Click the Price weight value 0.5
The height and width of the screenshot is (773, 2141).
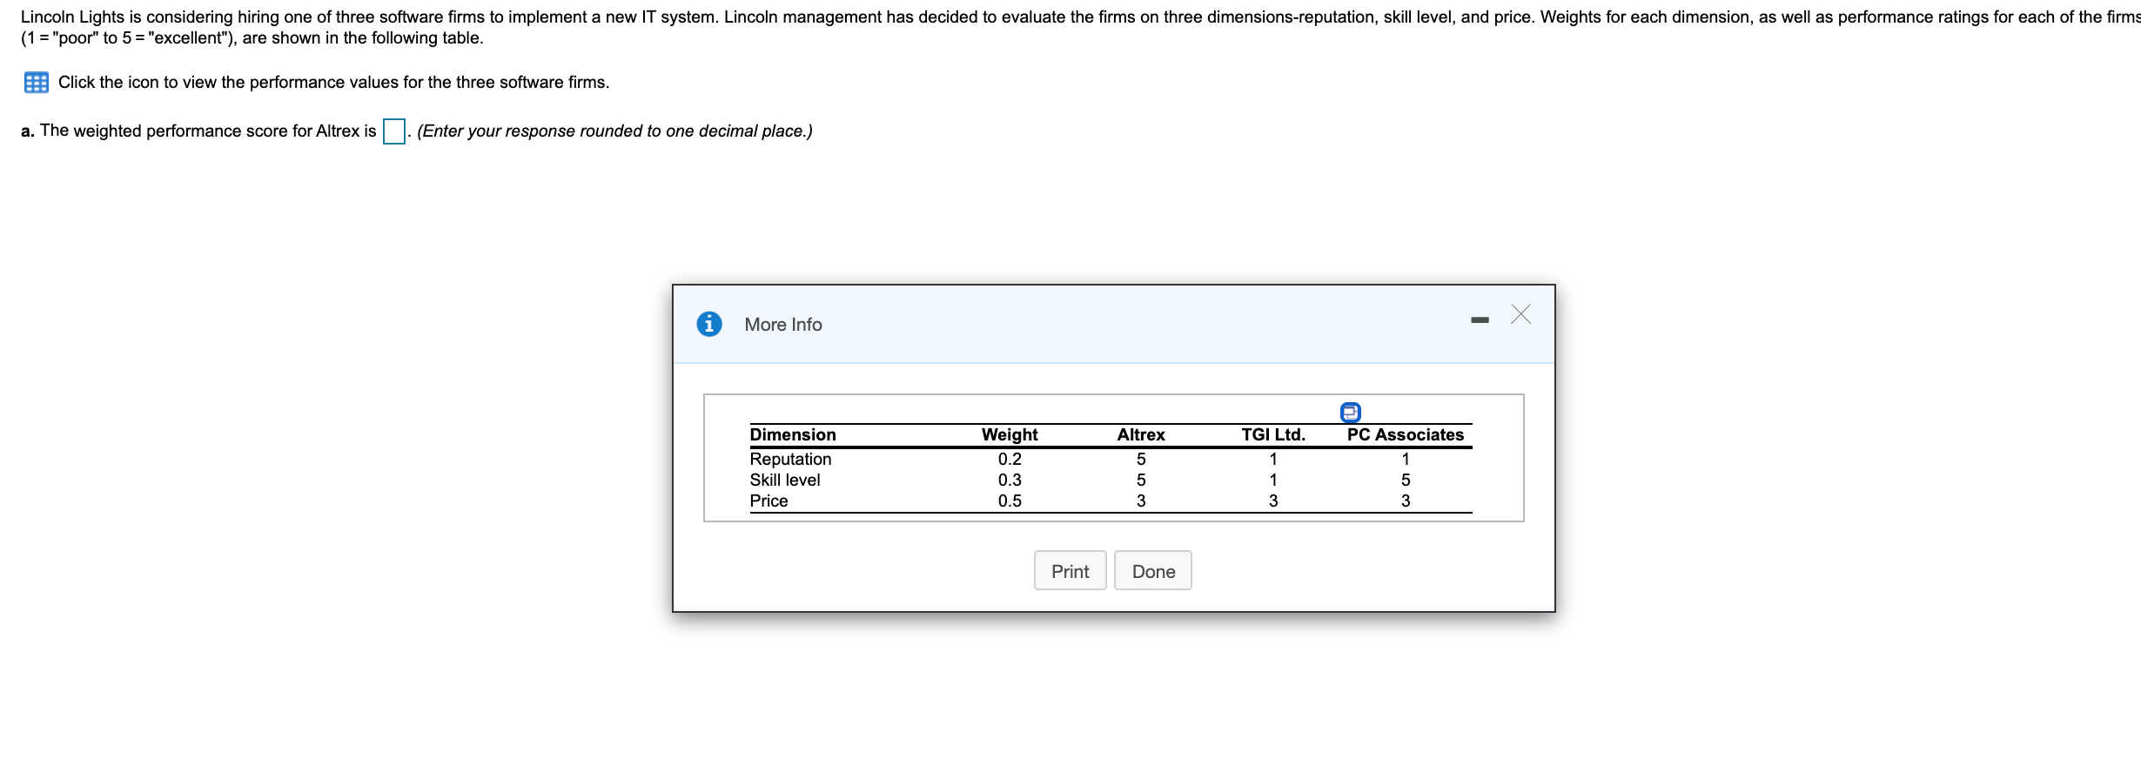tap(1010, 501)
